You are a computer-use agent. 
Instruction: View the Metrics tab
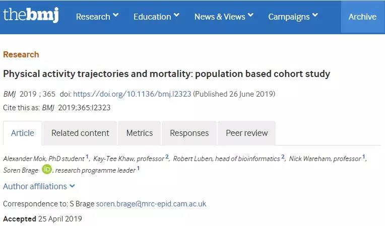pyautogui.click(x=140, y=133)
